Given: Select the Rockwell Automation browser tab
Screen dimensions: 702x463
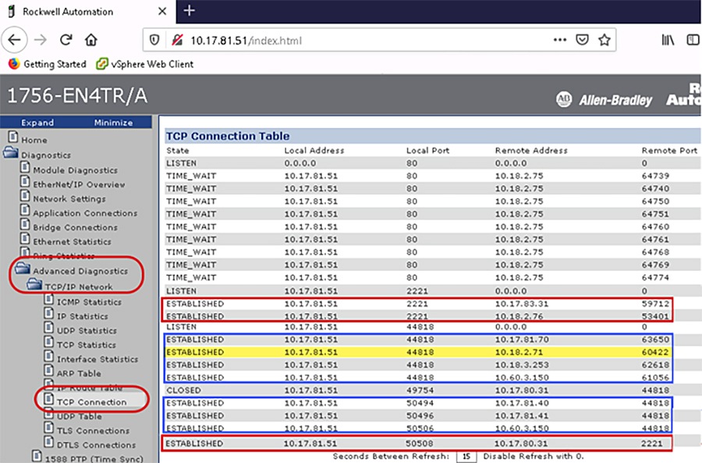Looking at the screenshot, I should pos(87,12).
